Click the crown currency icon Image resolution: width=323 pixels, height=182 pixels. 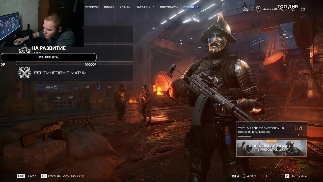click(234, 176)
